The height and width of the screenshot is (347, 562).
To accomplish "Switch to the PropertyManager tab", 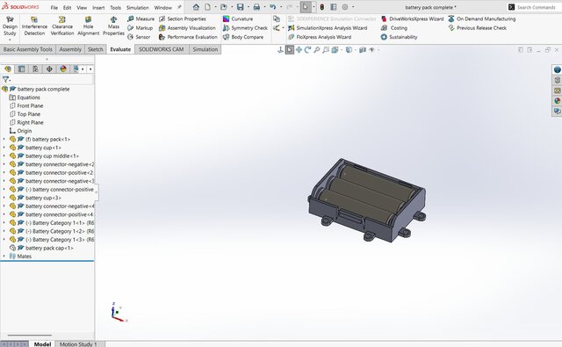I will 21,69.
